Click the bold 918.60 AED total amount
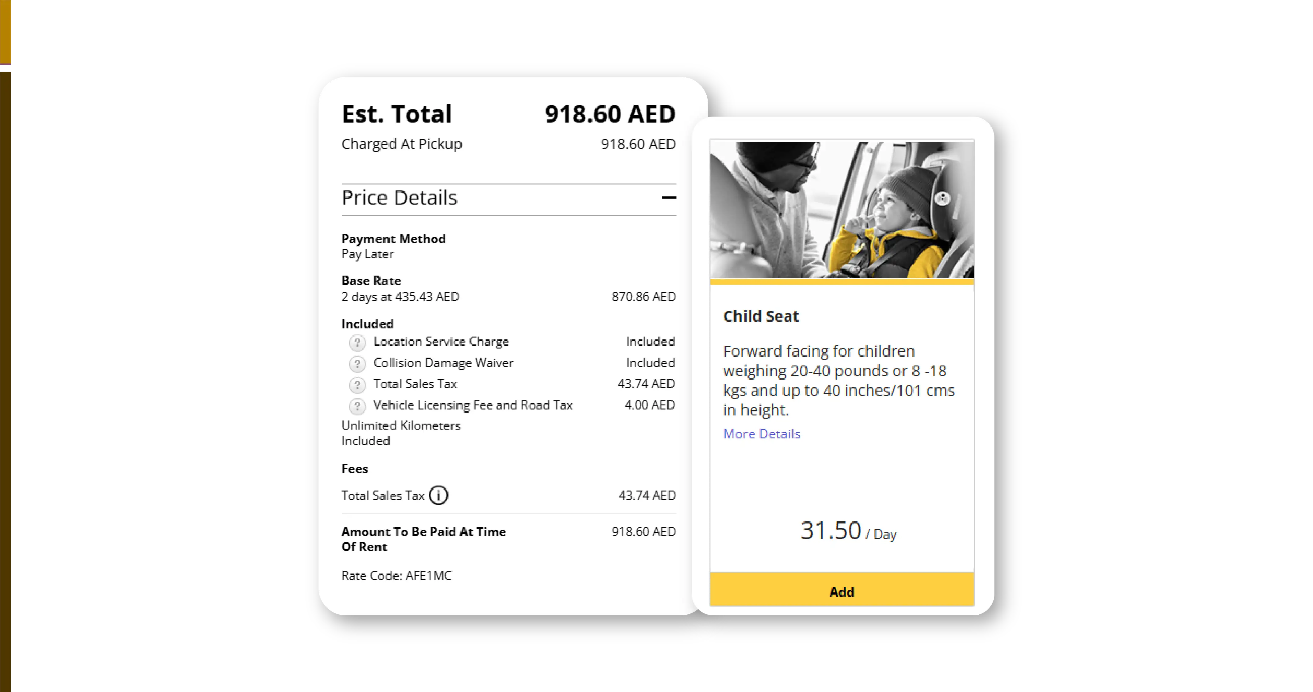 pos(609,114)
